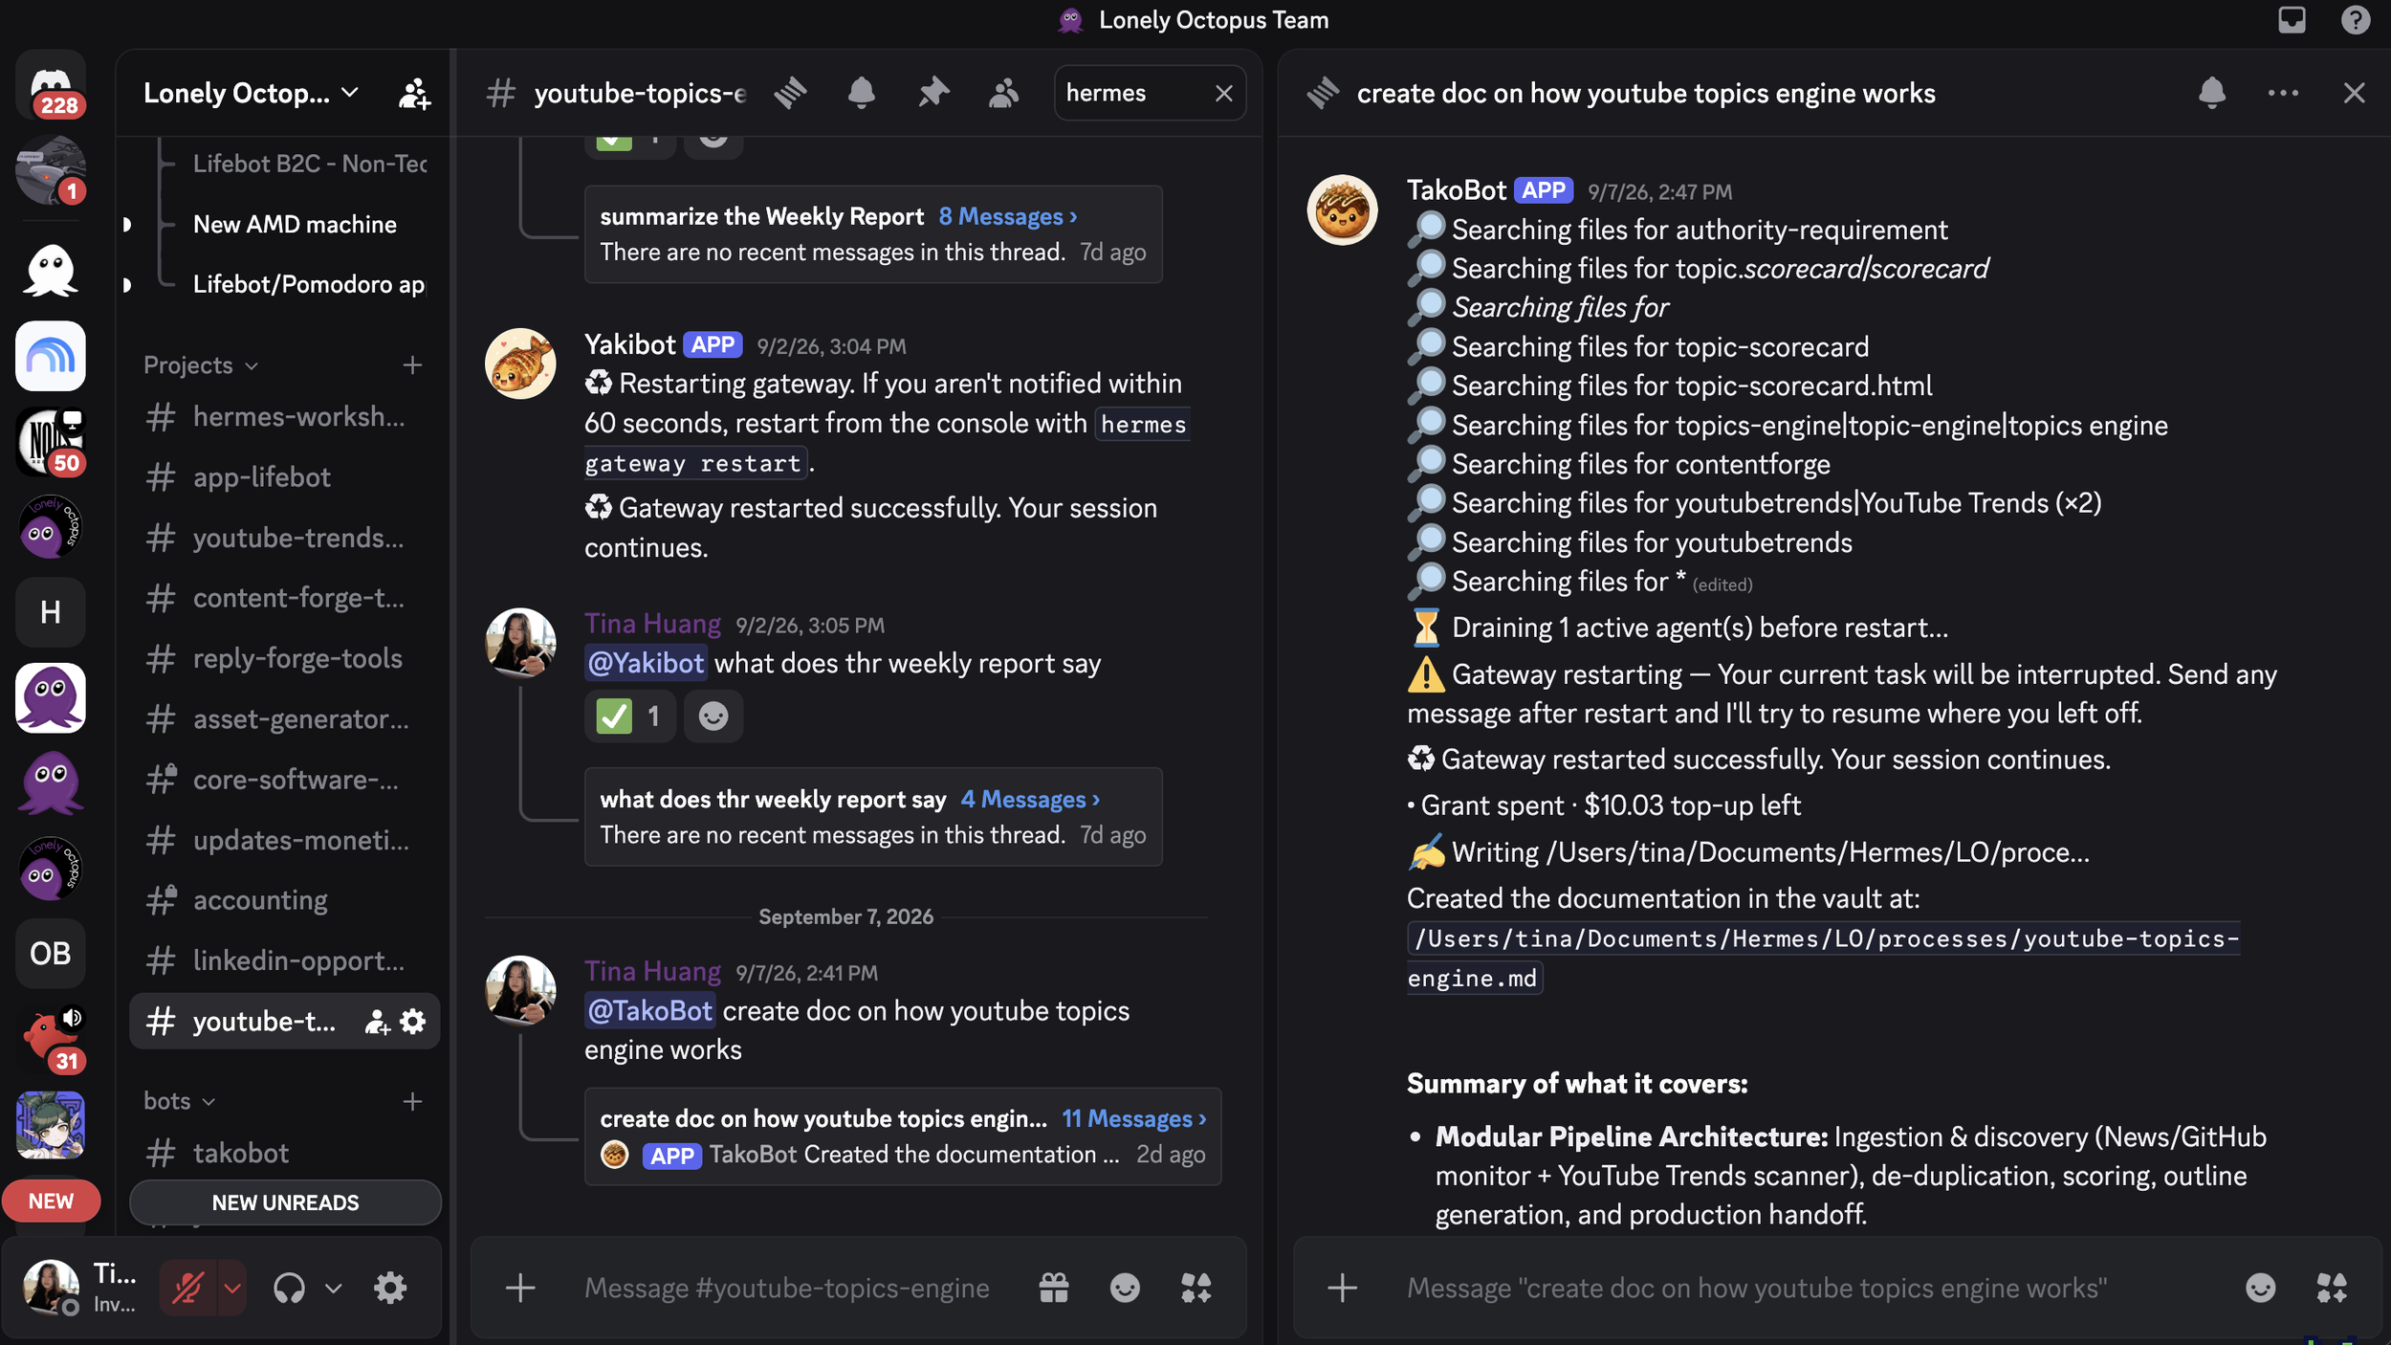This screenshot has height=1345, width=2391.
Task: Open User Settings gear
Action: pyautogui.click(x=390, y=1289)
